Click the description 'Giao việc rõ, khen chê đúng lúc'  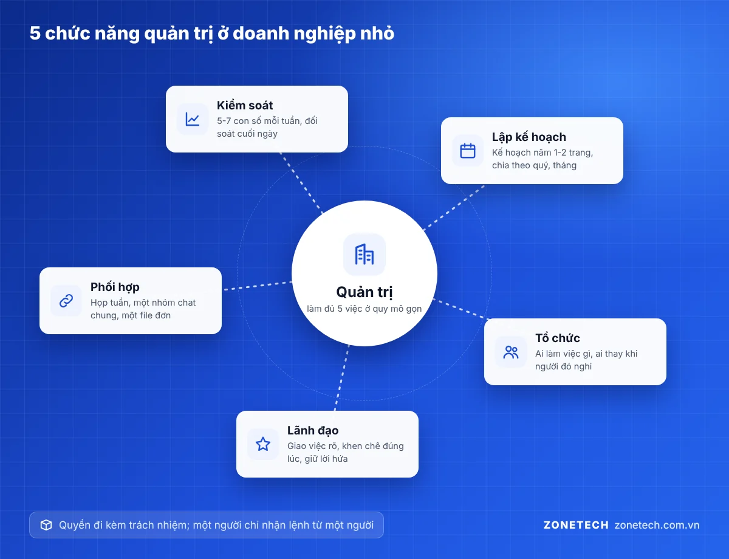click(346, 452)
